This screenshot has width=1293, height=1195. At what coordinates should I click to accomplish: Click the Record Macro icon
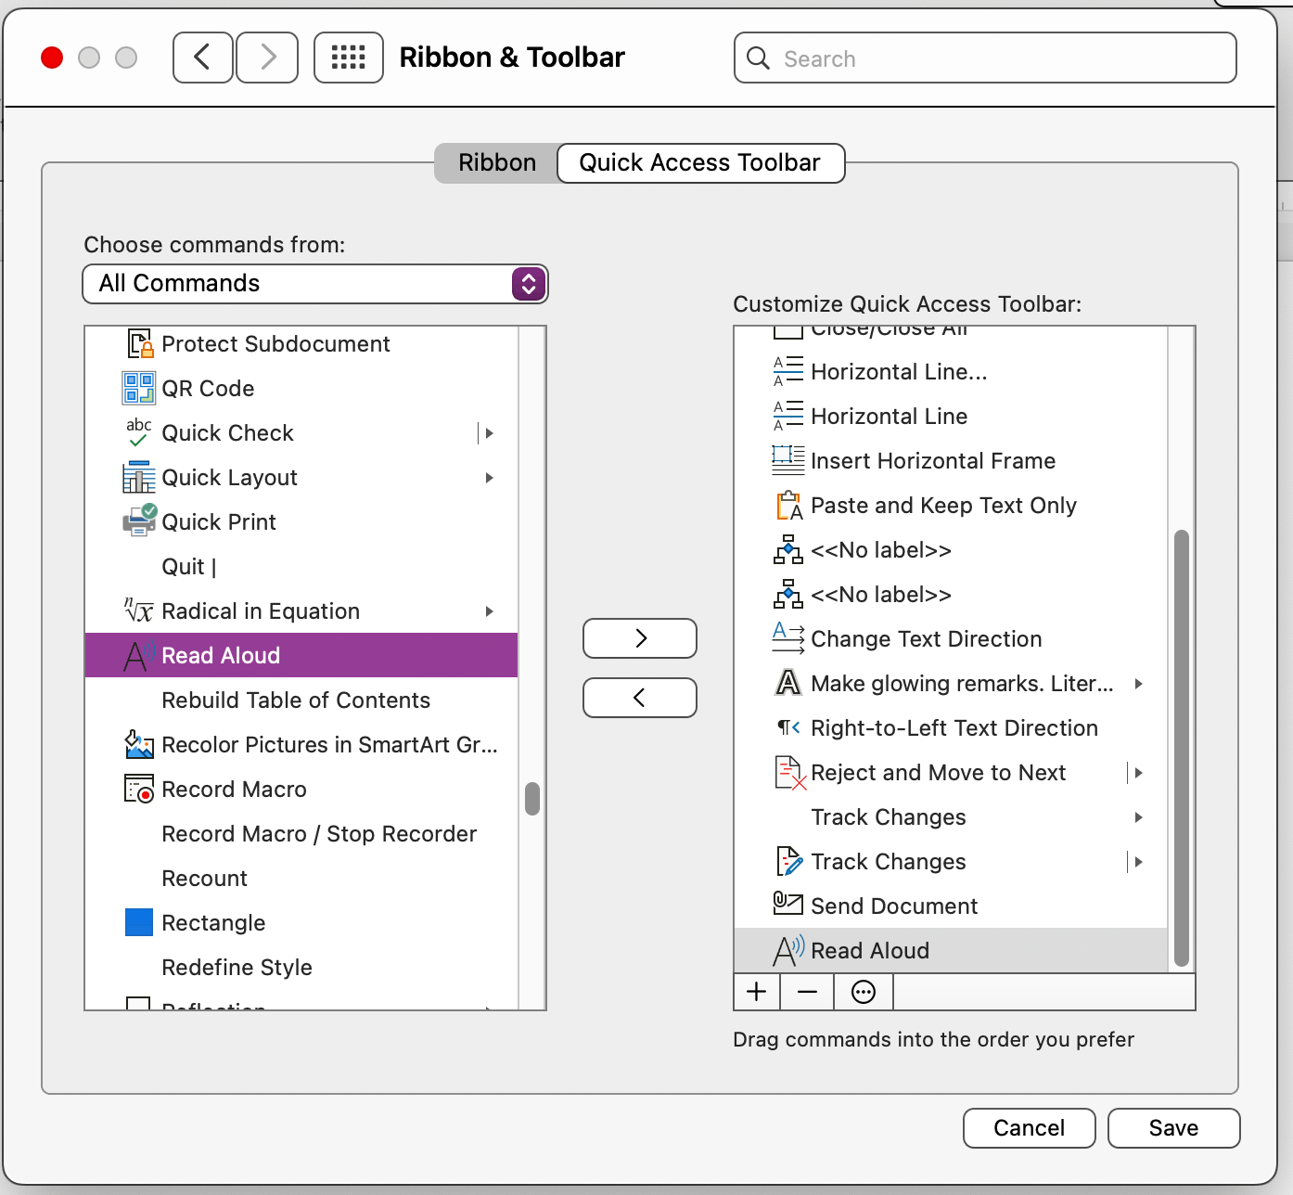[x=139, y=789]
